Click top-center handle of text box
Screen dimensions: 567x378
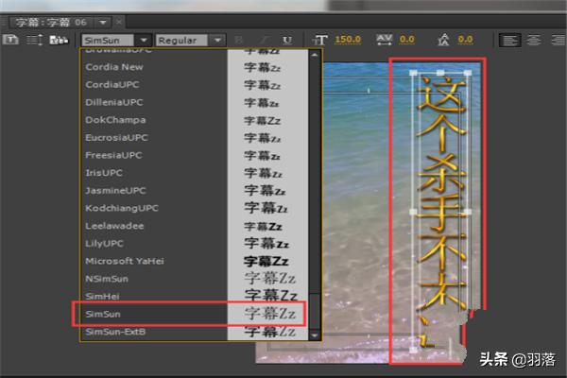440,73
